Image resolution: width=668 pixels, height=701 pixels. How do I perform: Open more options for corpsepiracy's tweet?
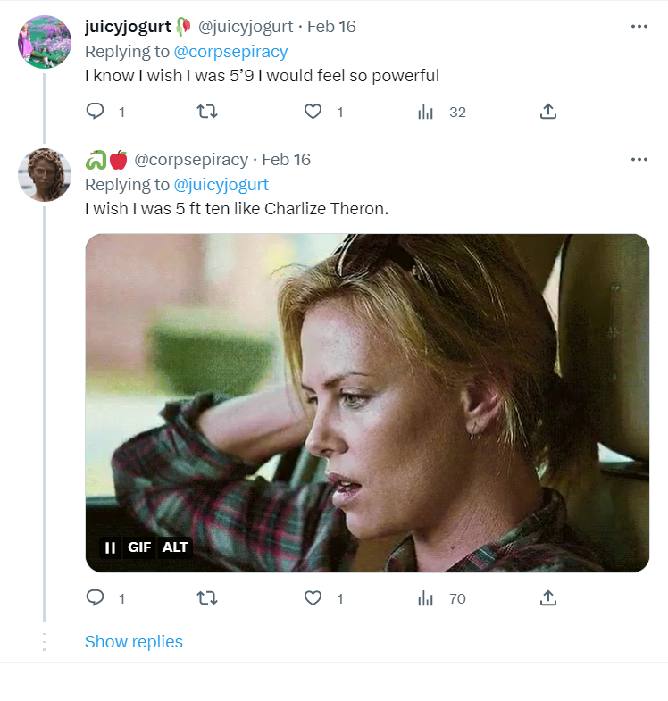pos(639,160)
